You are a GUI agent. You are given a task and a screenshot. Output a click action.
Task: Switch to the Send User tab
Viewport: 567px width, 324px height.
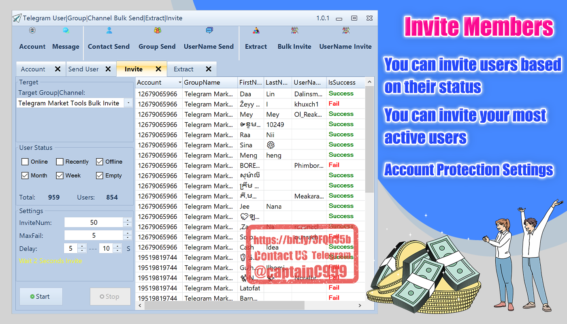[83, 69]
